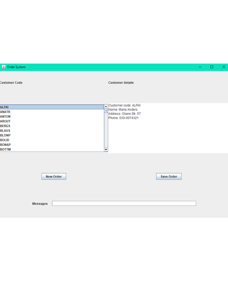
Task: Click inside the Messages text field
Action: (x=124, y=203)
